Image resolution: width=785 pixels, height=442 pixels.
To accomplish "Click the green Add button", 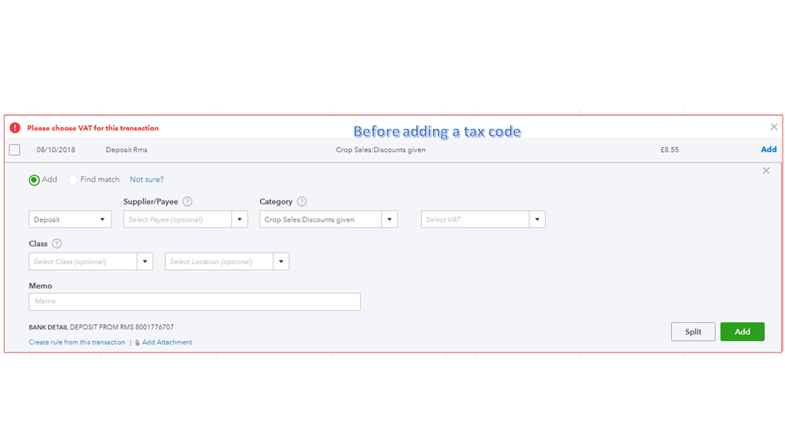I will point(742,332).
